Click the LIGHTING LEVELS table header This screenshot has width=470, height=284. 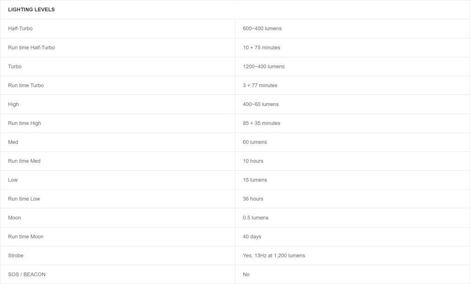[x=31, y=10]
